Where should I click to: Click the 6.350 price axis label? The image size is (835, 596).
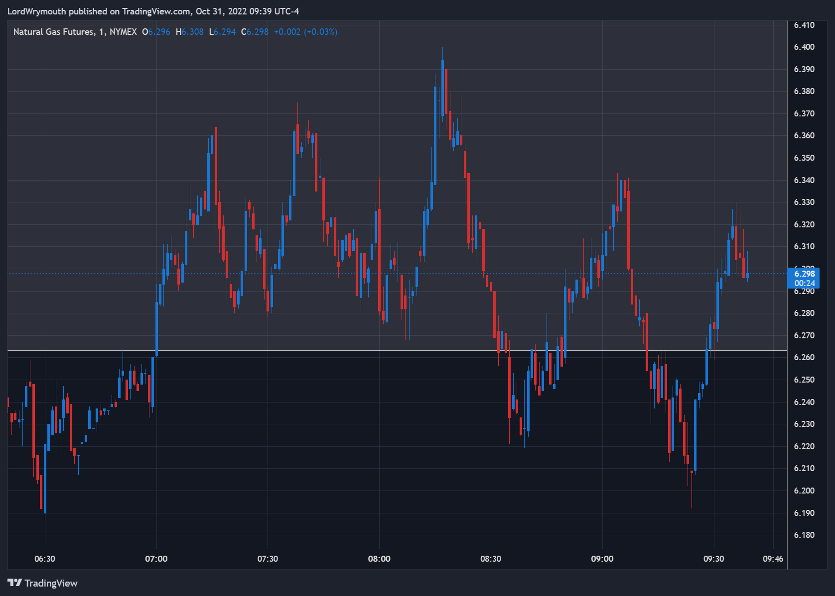pos(804,158)
